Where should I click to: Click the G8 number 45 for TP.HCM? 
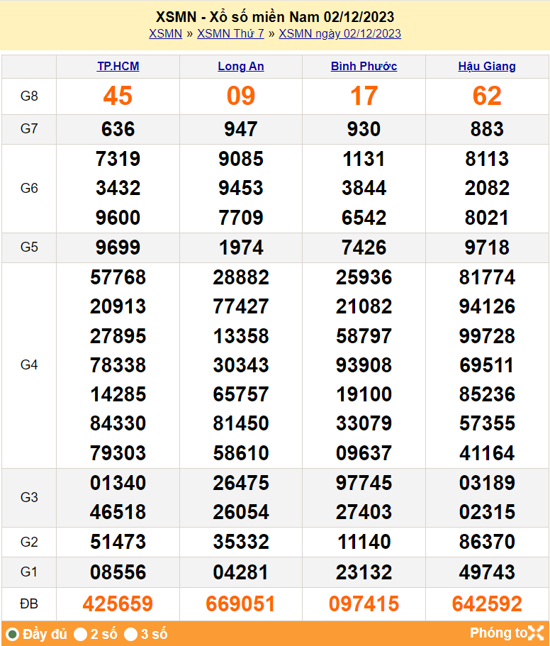tap(118, 96)
